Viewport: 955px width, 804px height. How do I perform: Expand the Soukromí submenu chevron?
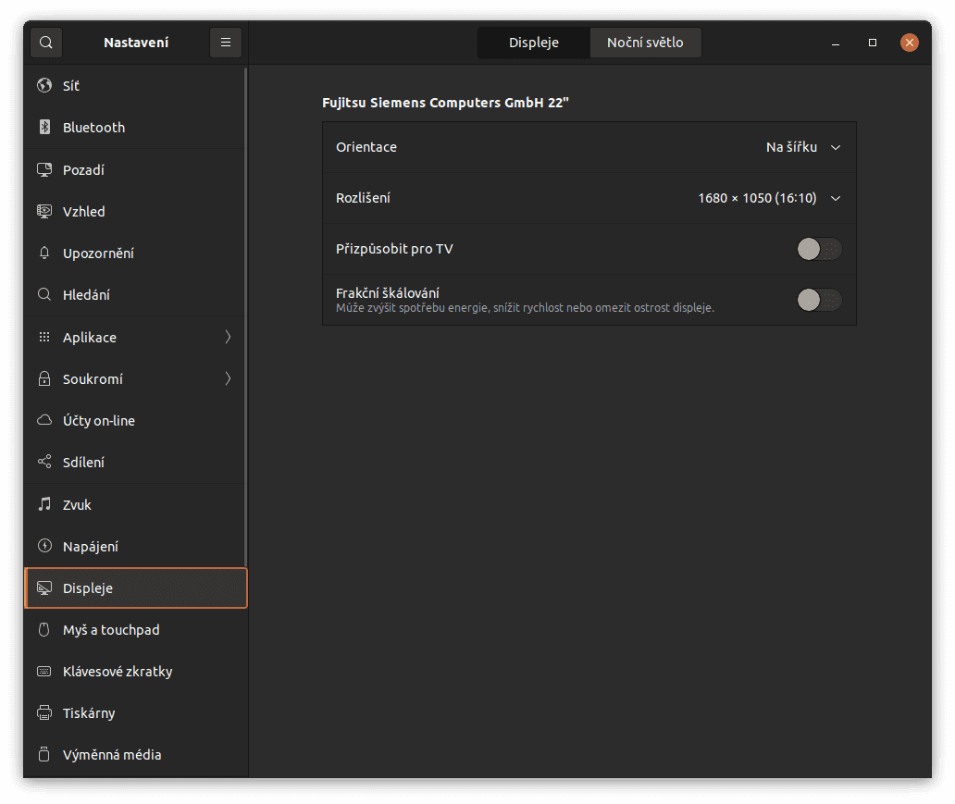(228, 379)
